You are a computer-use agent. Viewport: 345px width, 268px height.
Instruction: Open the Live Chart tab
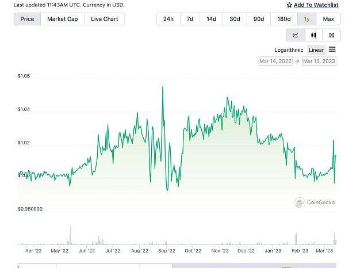[104, 19]
